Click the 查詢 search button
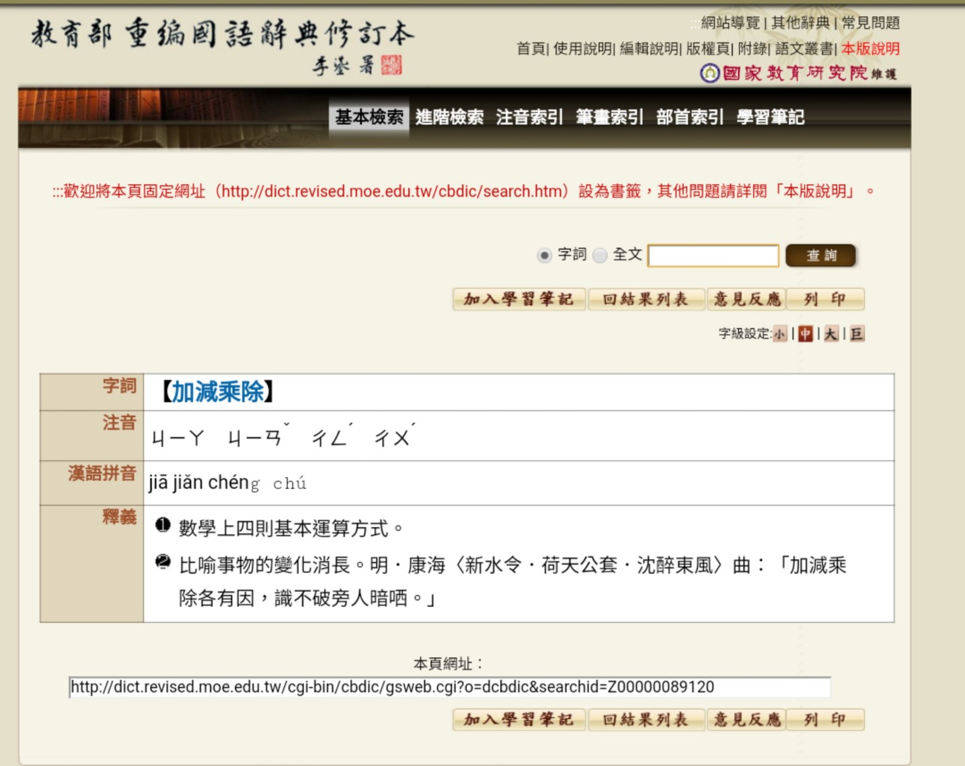The width and height of the screenshot is (965, 766). tap(820, 255)
